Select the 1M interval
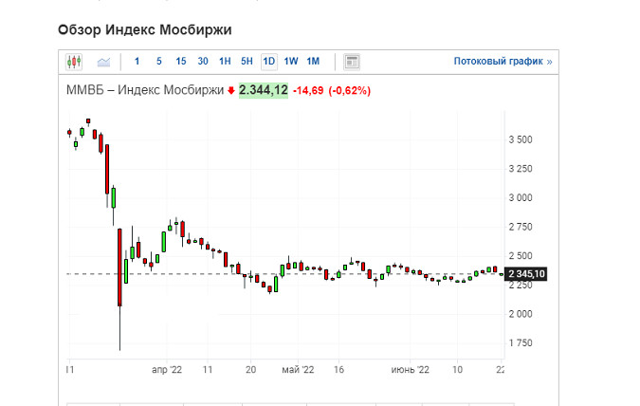Screen dimensions: 640x406 (313, 62)
